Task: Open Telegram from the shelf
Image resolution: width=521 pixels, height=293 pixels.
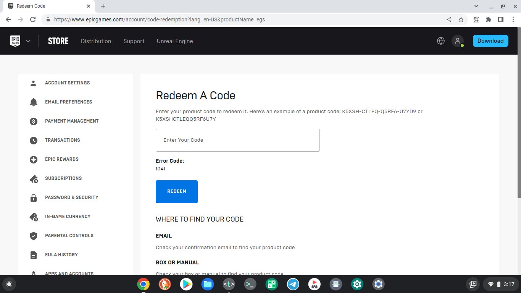Action: pyautogui.click(x=293, y=284)
